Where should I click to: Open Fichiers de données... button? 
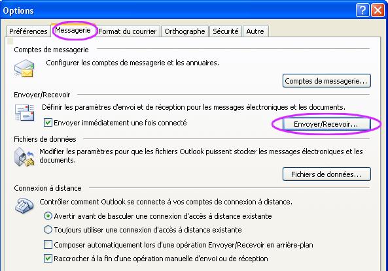tap(326, 174)
